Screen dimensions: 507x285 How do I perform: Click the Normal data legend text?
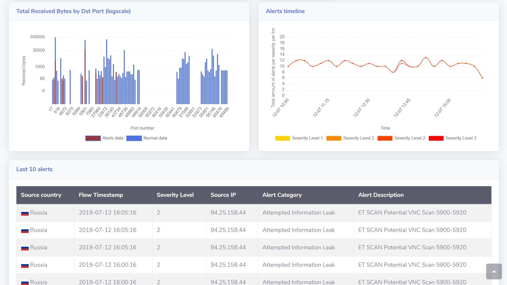(x=155, y=138)
